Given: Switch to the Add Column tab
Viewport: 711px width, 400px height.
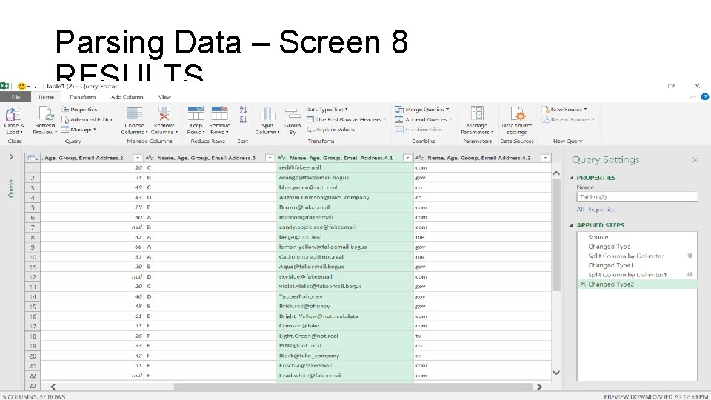Looking at the screenshot, I should tap(127, 97).
